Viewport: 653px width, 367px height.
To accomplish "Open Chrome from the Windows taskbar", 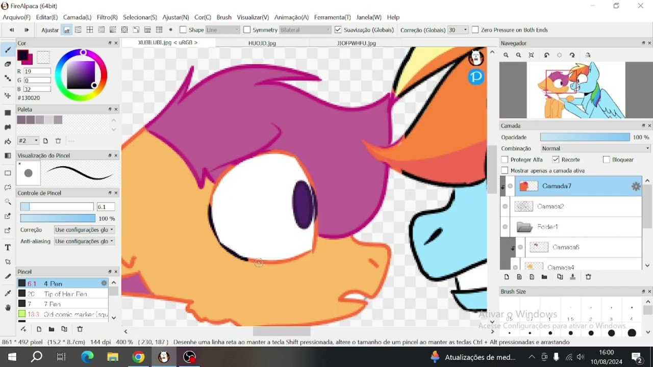I will pyautogui.click(x=138, y=357).
